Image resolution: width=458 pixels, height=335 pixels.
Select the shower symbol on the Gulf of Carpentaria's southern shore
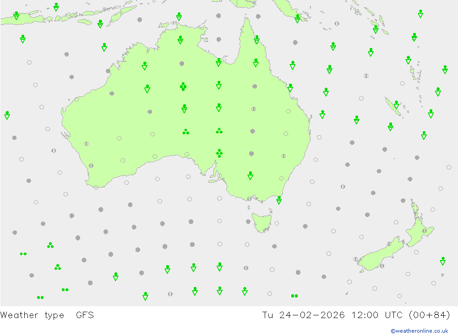(x=219, y=62)
